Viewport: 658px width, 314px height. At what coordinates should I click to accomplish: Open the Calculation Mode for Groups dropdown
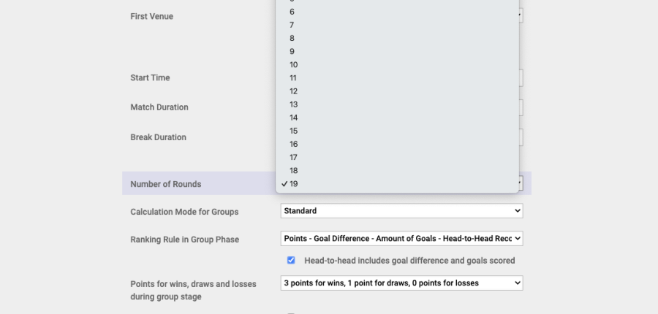click(x=401, y=211)
